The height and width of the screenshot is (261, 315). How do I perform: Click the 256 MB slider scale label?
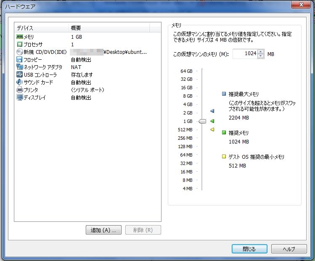[x=185, y=138]
